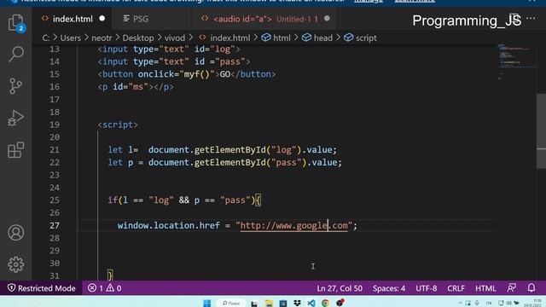Click the errors count icon in status bar
This screenshot has height=307, width=546.
pos(96,288)
